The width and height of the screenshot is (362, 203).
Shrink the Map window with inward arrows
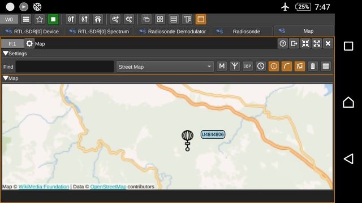tap(305, 43)
